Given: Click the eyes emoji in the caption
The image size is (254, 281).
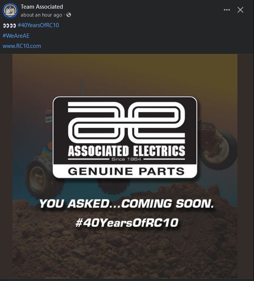Looking at the screenshot, I should click(9, 25).
